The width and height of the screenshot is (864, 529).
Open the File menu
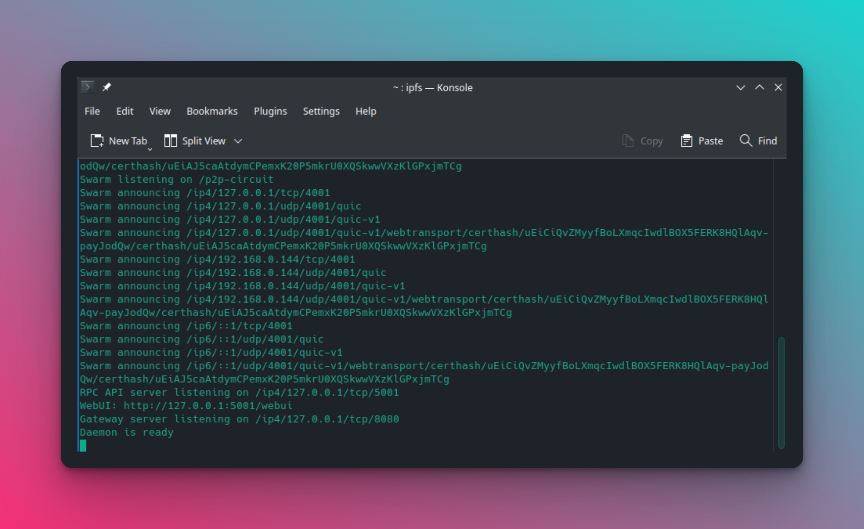click(x=92, y=111)
